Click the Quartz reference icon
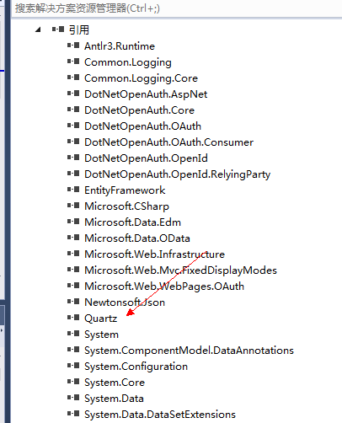The image size is (342, 423). point(73,318)
